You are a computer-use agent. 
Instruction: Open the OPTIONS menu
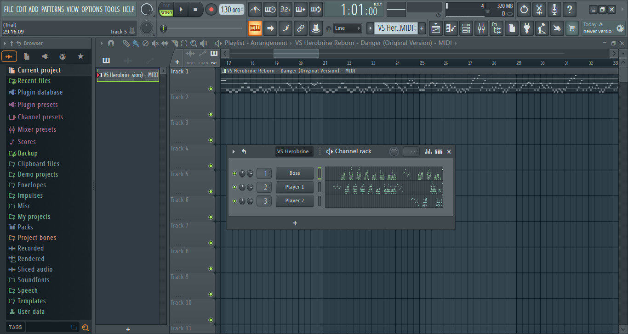[x=92, y=9]
